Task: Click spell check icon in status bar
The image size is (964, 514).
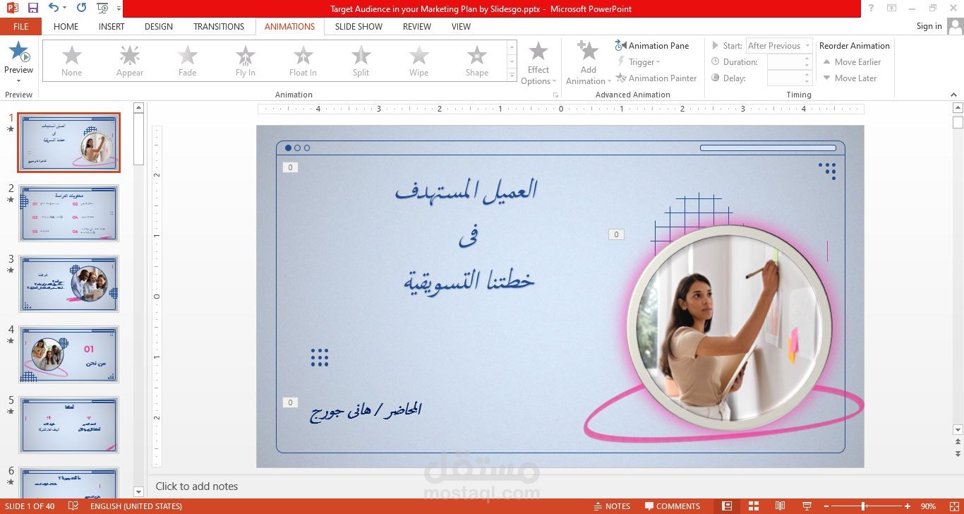Action: tap(73, 506)
